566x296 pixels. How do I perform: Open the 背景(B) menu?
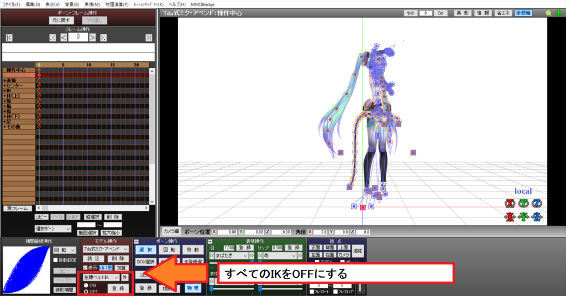click(72, 4)
